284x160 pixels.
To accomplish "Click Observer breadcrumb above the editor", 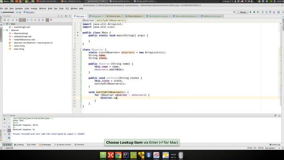I will 88,20.
